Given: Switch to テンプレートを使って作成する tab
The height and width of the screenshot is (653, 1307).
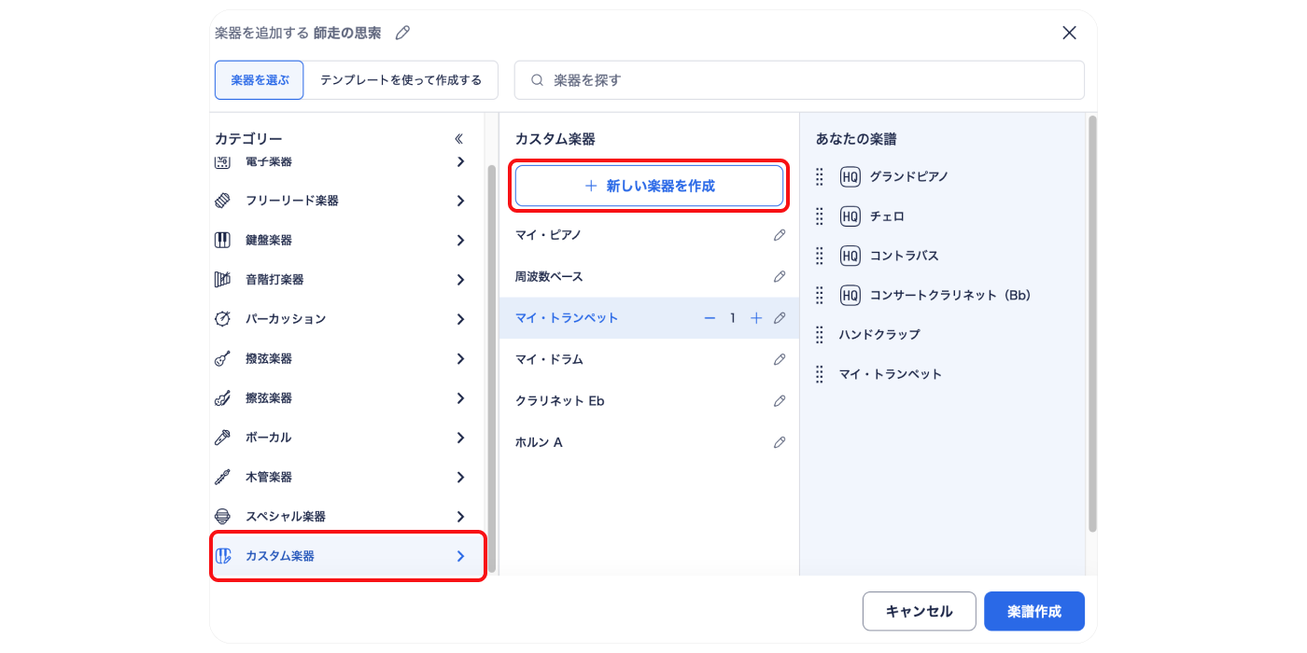Looking at the screenshot, I should click(401, 80).
